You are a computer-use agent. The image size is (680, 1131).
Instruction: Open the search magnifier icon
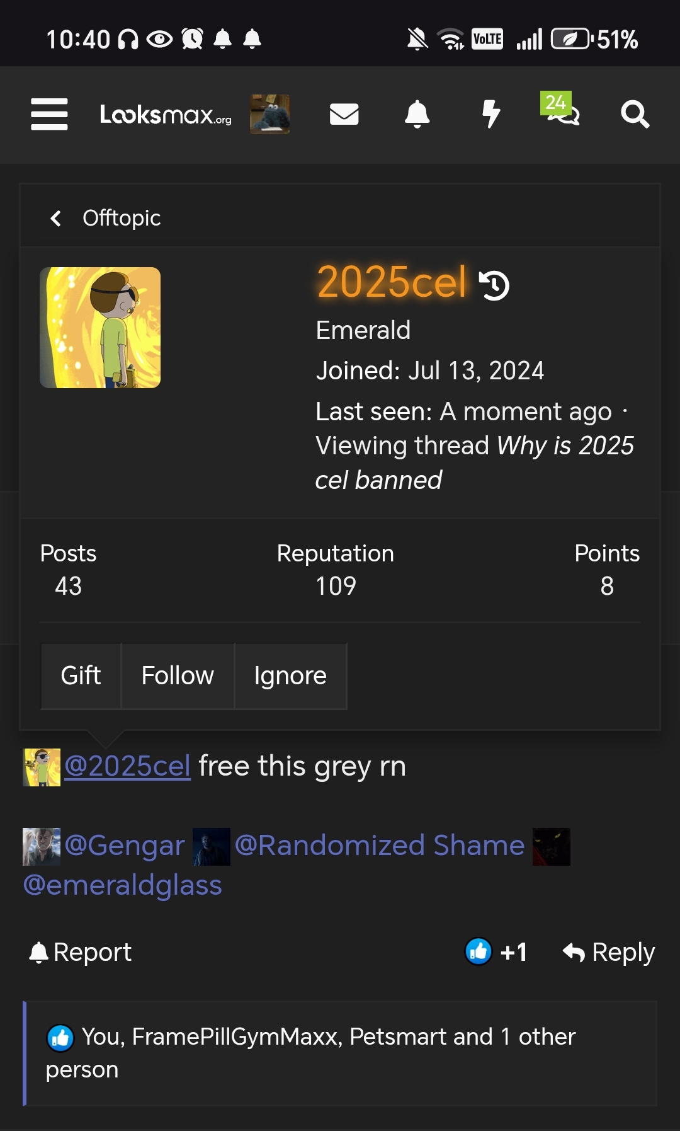(635, 114)
